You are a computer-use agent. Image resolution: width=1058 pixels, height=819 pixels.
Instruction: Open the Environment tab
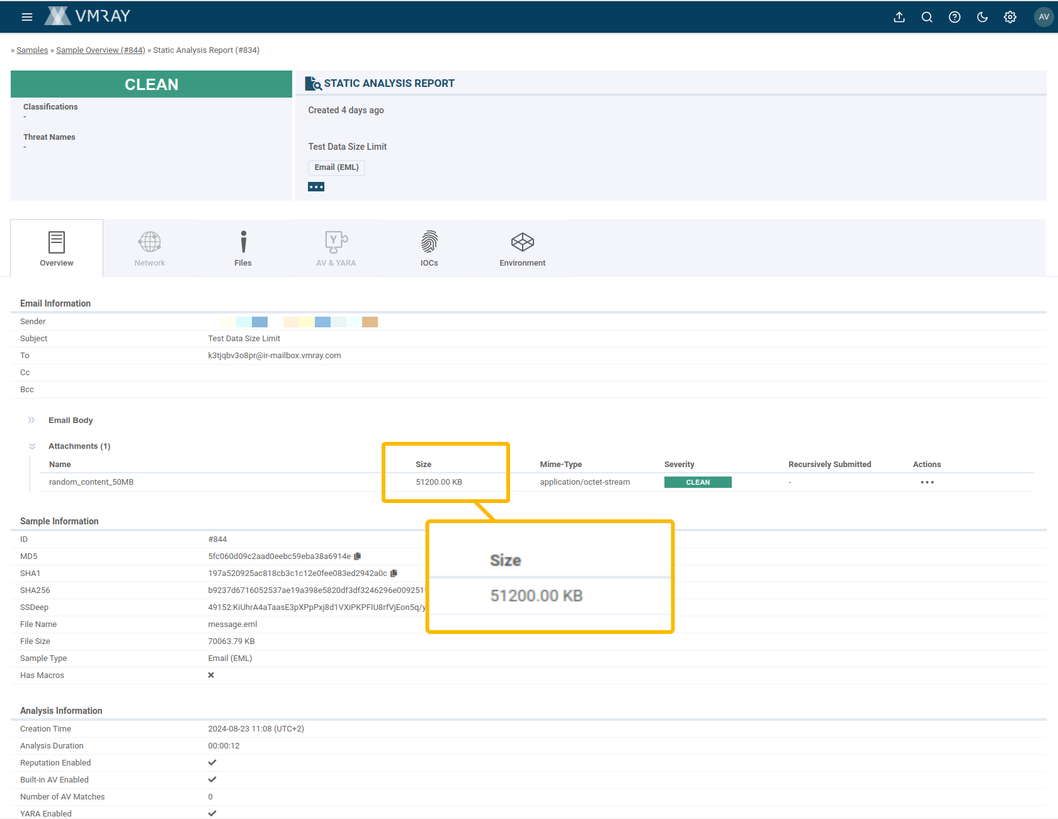[x=523, y=249]
